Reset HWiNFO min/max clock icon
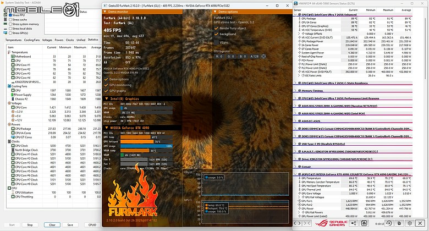Screen dimensions: 429x231 (389, 223)
